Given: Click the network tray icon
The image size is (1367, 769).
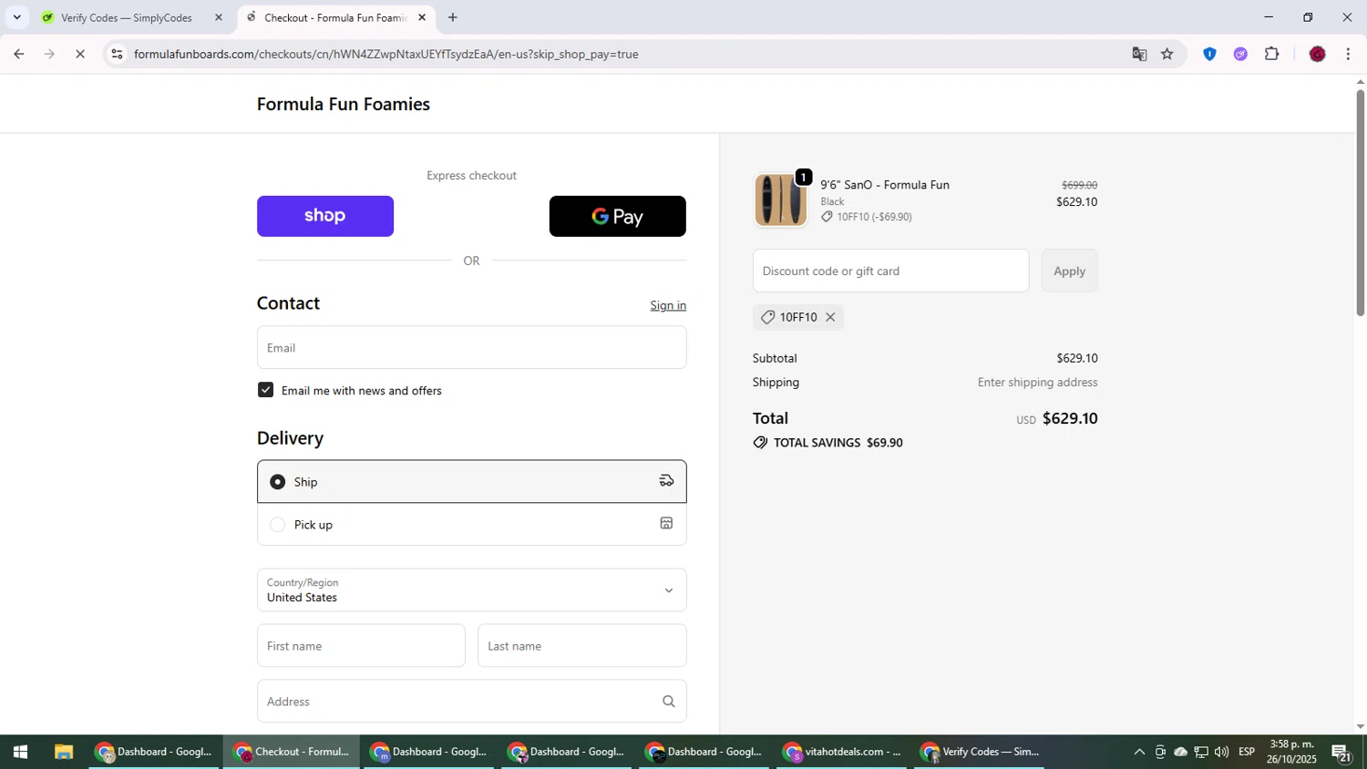Looking at the screenshot, I should tap(1201, 752).
